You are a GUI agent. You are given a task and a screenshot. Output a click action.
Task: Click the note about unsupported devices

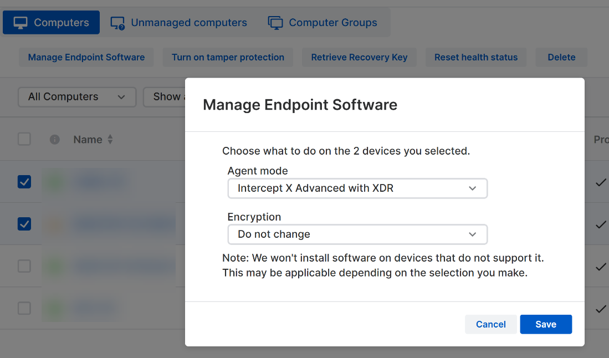[382, 265]
